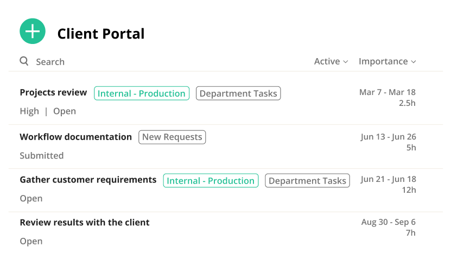Open the Projects review task
The image size is (451, 265).
(x=53, y=93)
